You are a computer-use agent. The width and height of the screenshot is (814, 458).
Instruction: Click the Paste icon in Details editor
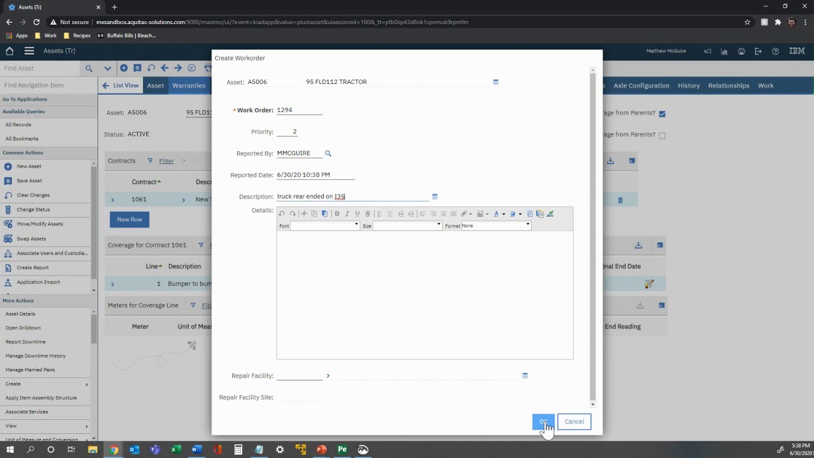pos(324,214)
